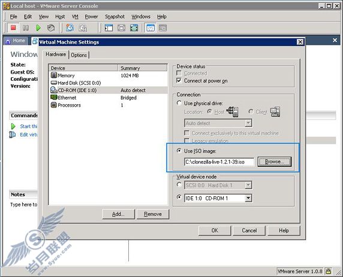Image resolution: width=343 pixels, height=277 pixels.
Task: Click the Add... button
Action: pyautogui.click(x=118, y=214)
